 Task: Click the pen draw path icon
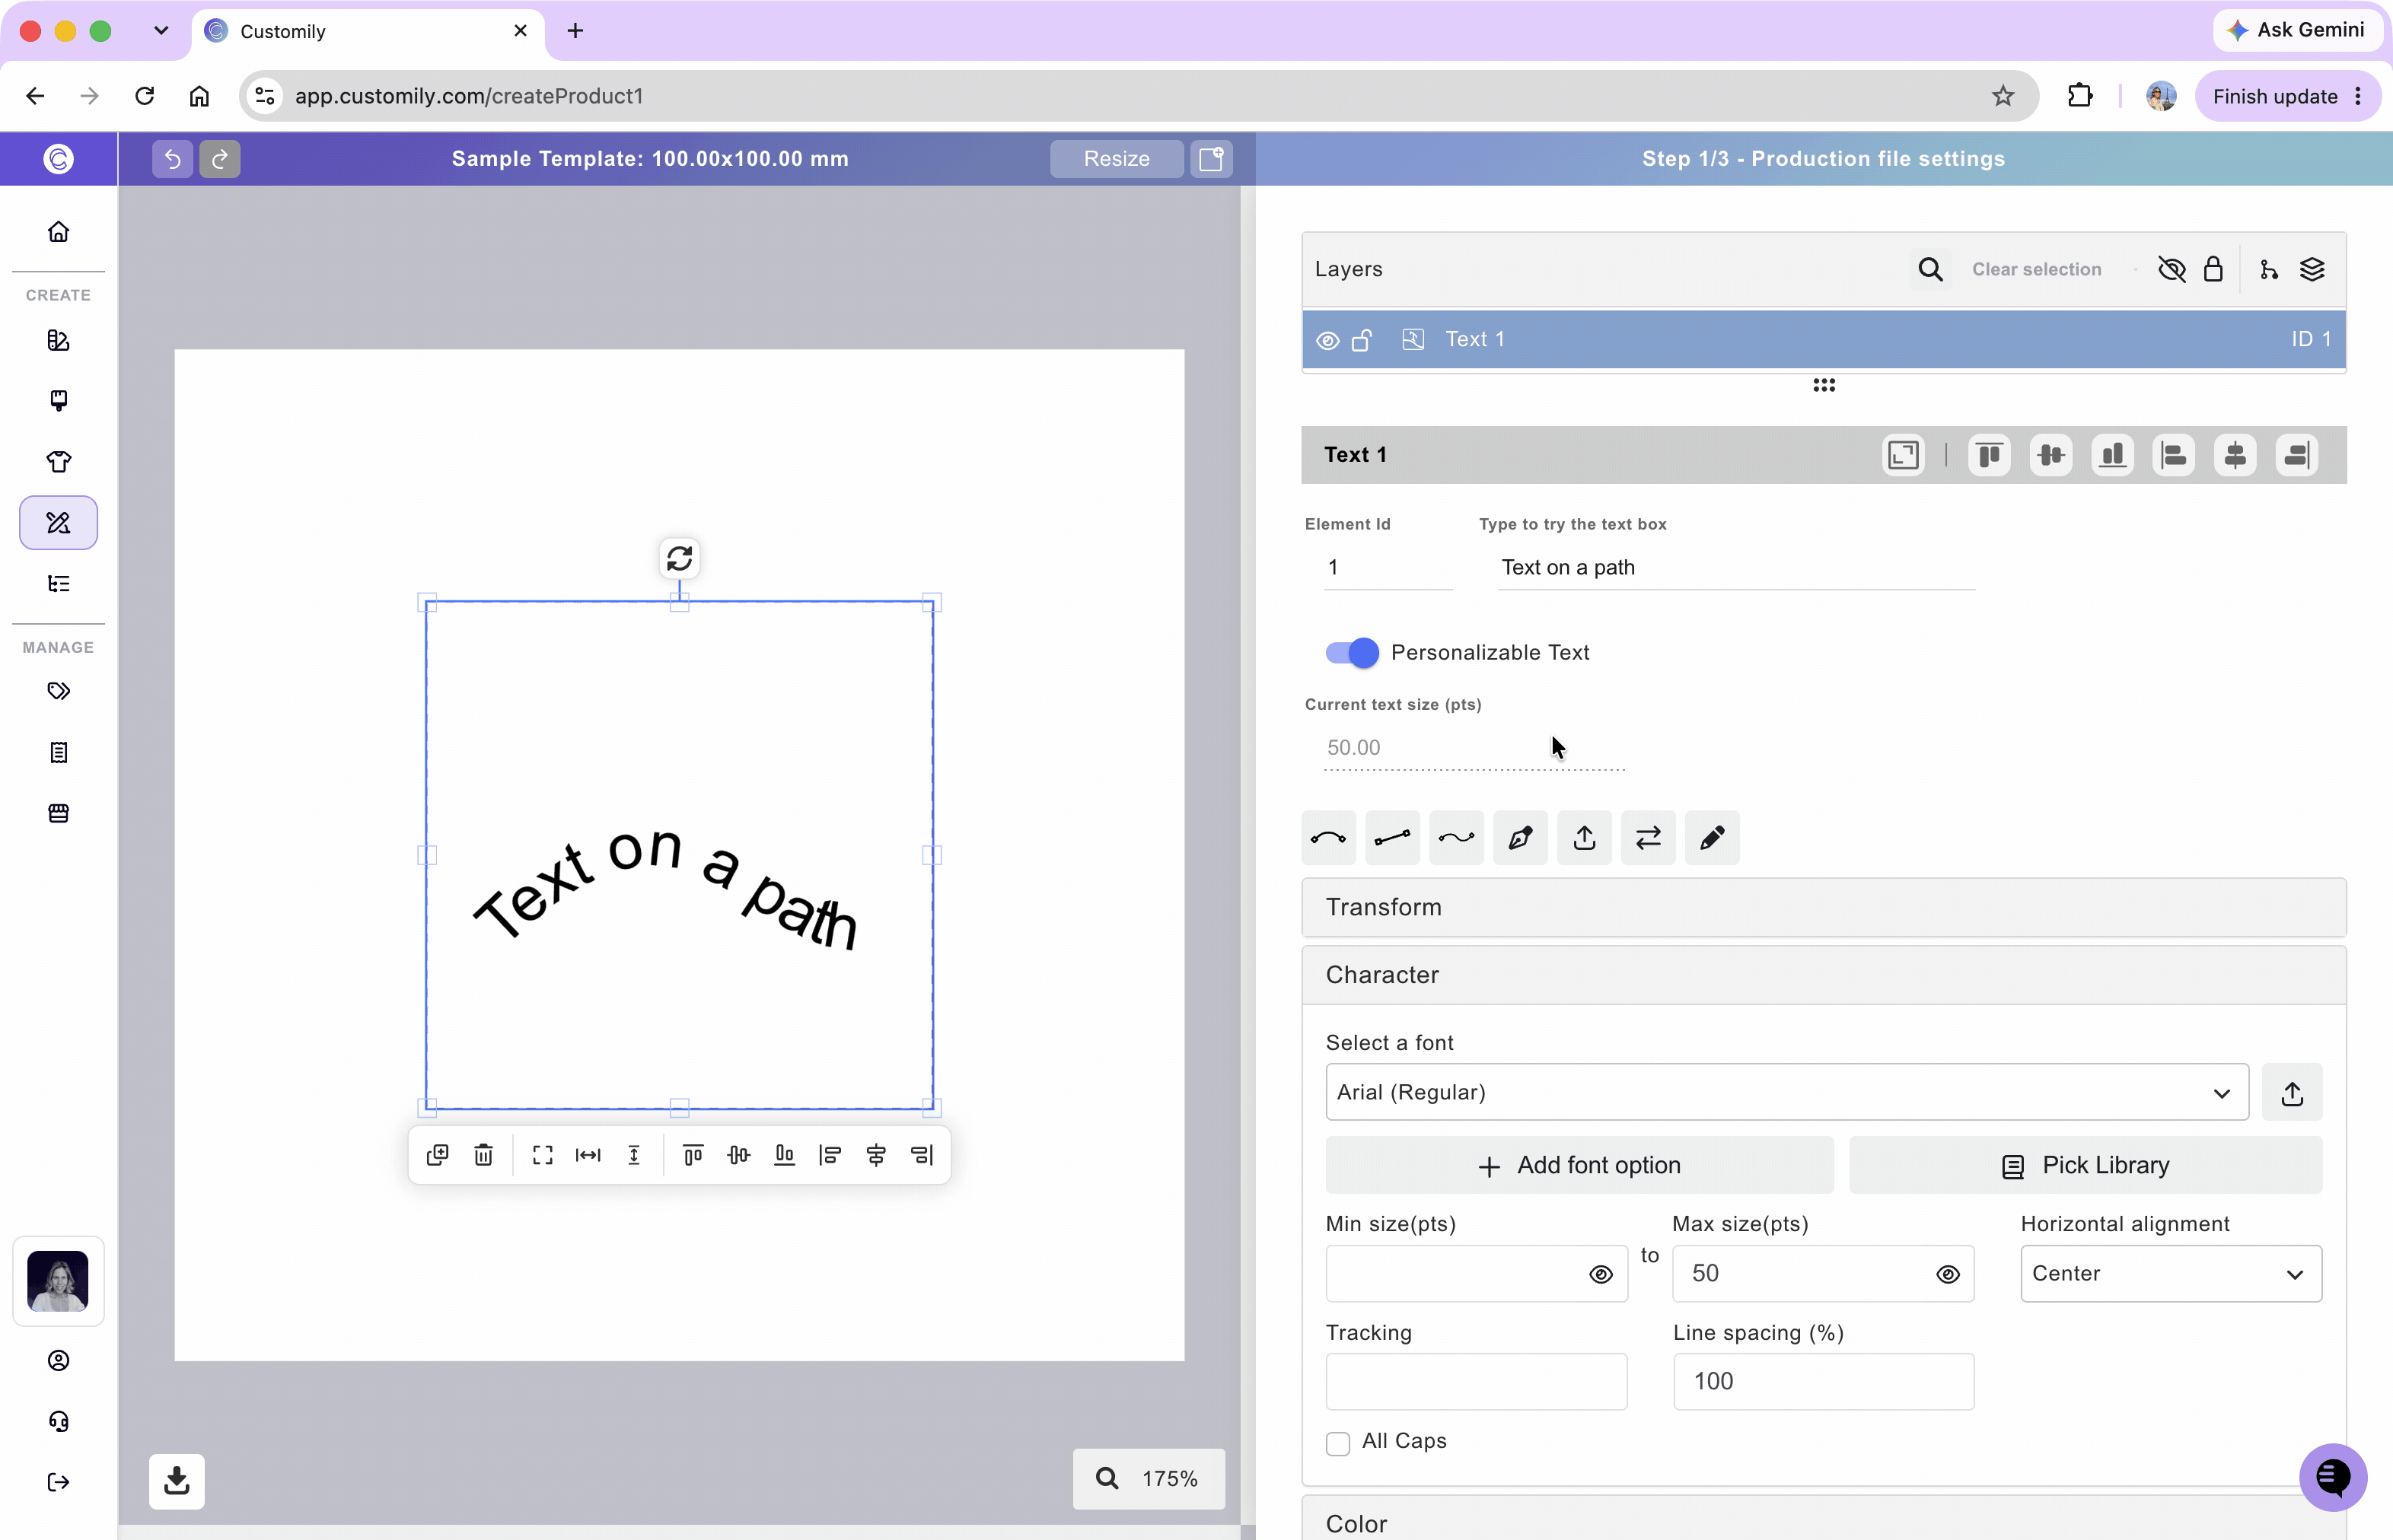click(1520, 838)
